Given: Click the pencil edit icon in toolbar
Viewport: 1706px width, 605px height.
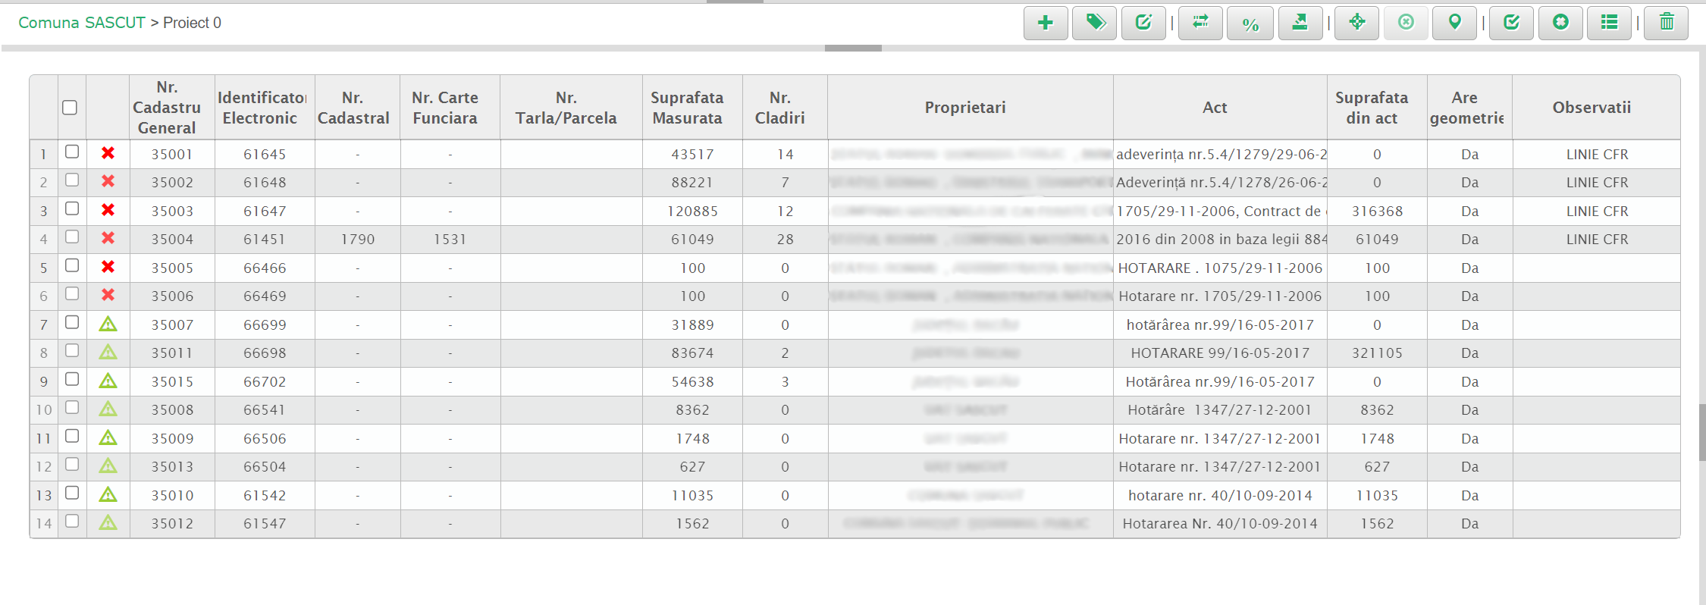Looking at the screenshot, I should point(1143,23).
